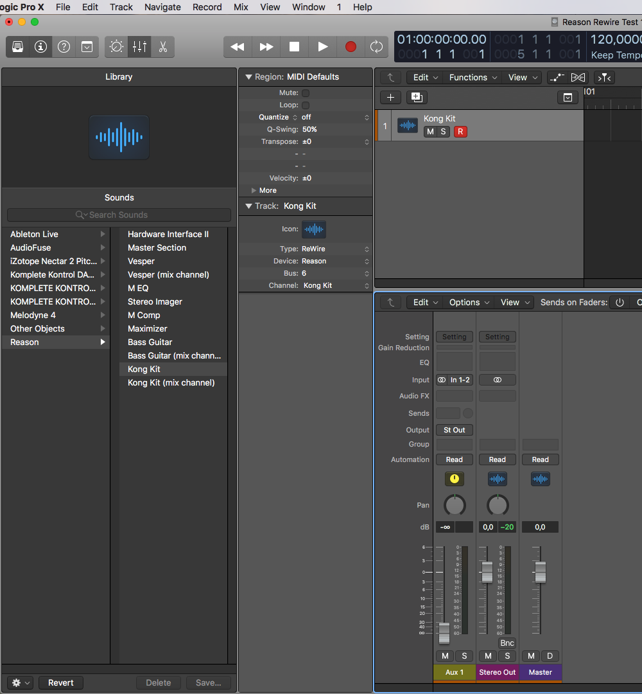Click the Revert button in Library
Screen dimensions: 642x694
click(x=61, y=682)
